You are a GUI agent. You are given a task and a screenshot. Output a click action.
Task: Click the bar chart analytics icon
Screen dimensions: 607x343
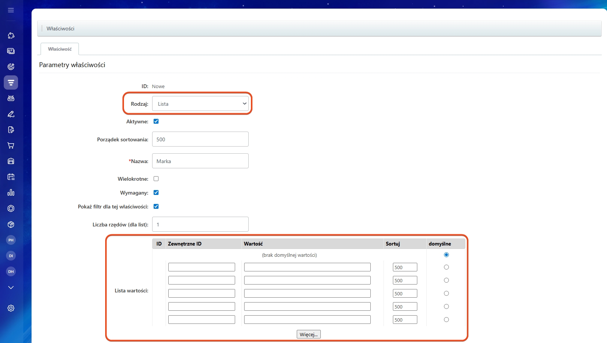(11, 193)
